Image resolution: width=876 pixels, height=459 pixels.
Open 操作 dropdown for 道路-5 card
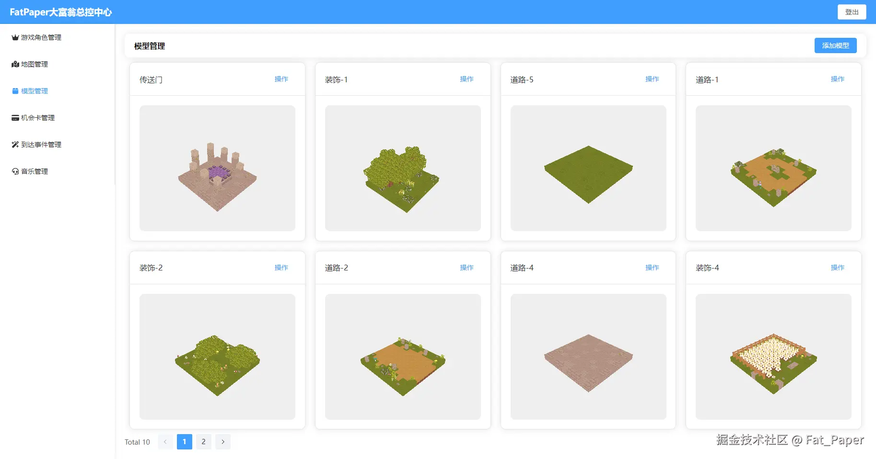pyautogui.click(x=652, y=79)
